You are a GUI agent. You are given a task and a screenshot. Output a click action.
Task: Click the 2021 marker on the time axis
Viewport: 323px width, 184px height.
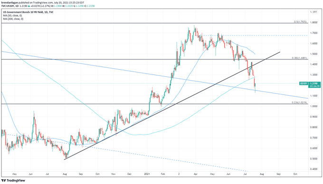147,174
